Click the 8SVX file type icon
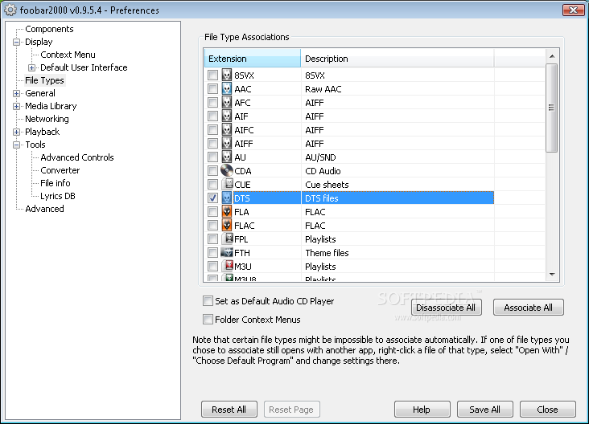This screenshot has width=589, height=424. tap(227, 75)
